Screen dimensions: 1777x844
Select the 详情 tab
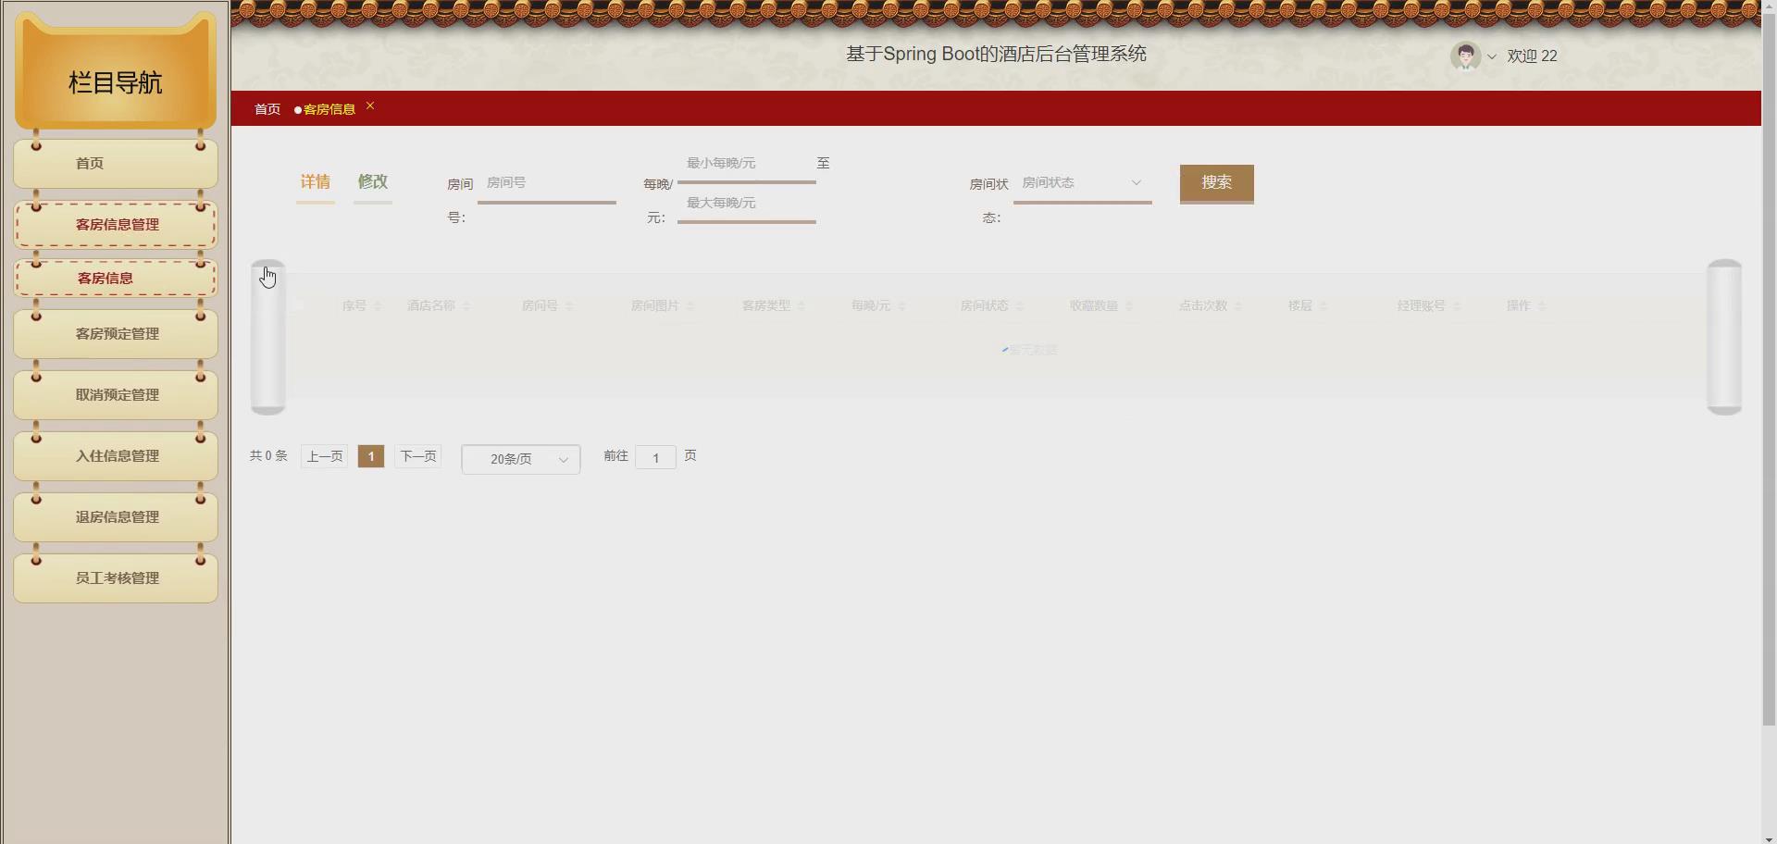[x=315, y=182]
